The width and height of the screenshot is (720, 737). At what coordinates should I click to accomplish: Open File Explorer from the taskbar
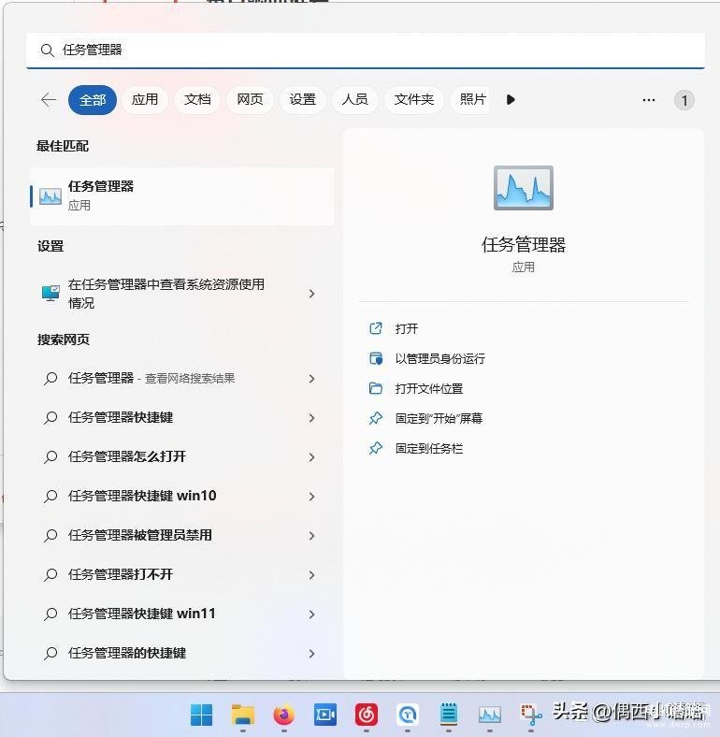click(x=243, y=715)
